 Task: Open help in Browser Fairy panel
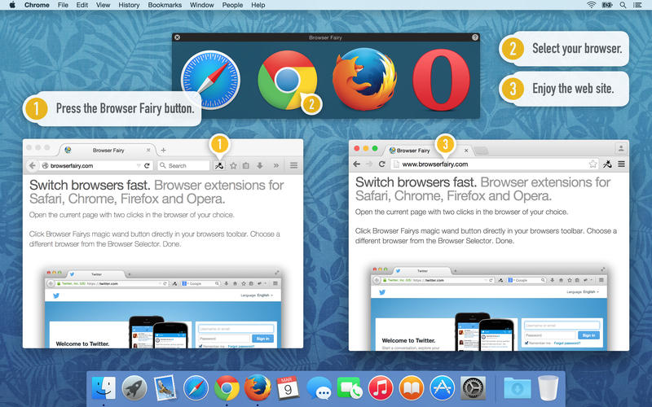point(475,37)
